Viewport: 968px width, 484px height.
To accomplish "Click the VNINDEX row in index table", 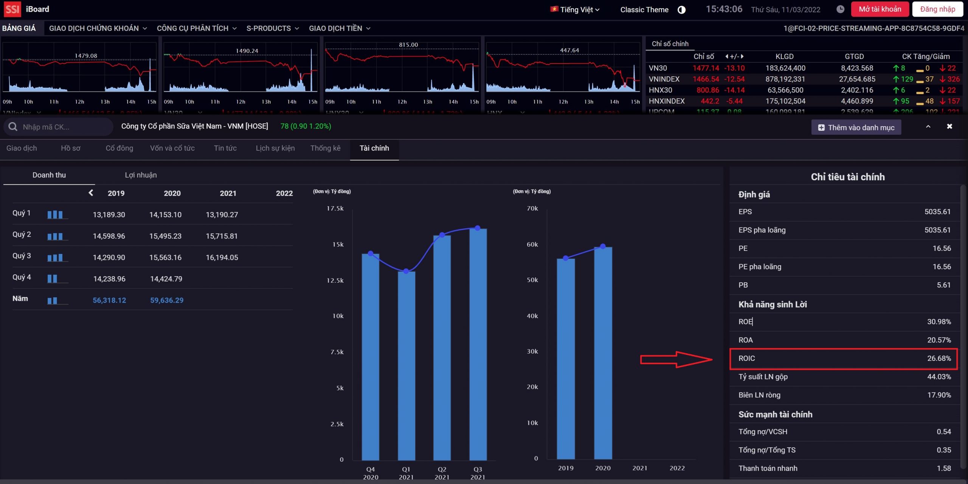I will pyautogui.click(x=804, y=79).
